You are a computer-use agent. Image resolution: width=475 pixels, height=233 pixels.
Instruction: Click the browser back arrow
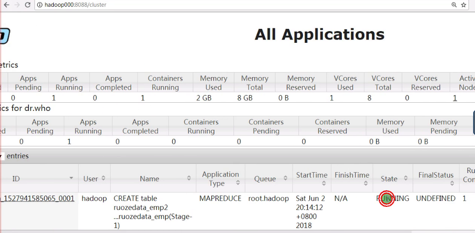pyautogui.click(x=7, y=5)
